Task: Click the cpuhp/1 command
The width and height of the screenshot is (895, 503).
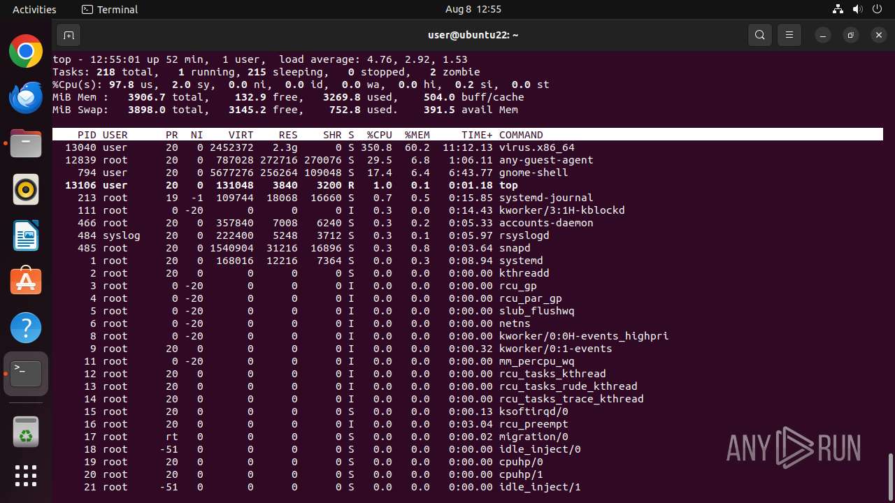Action: point(521,474)
